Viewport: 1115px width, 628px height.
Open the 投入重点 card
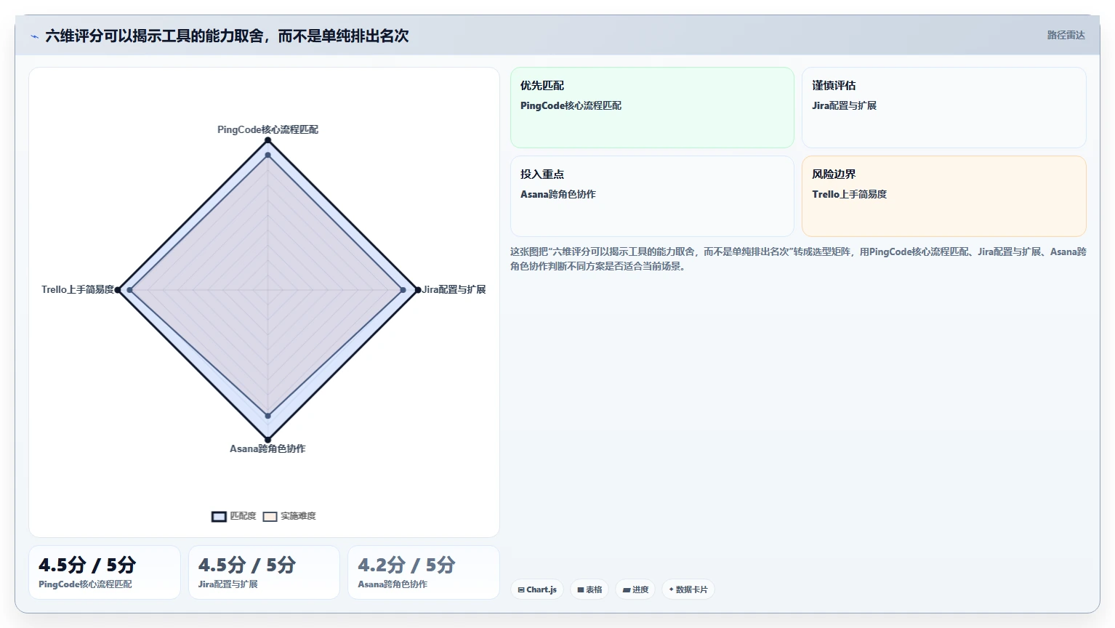pyautogui.click(x=652, y=196)
